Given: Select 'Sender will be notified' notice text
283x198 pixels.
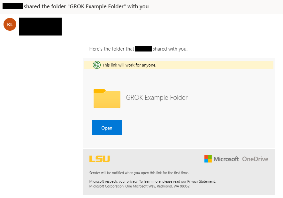Looking at the screenshot, I should [139, 173].
